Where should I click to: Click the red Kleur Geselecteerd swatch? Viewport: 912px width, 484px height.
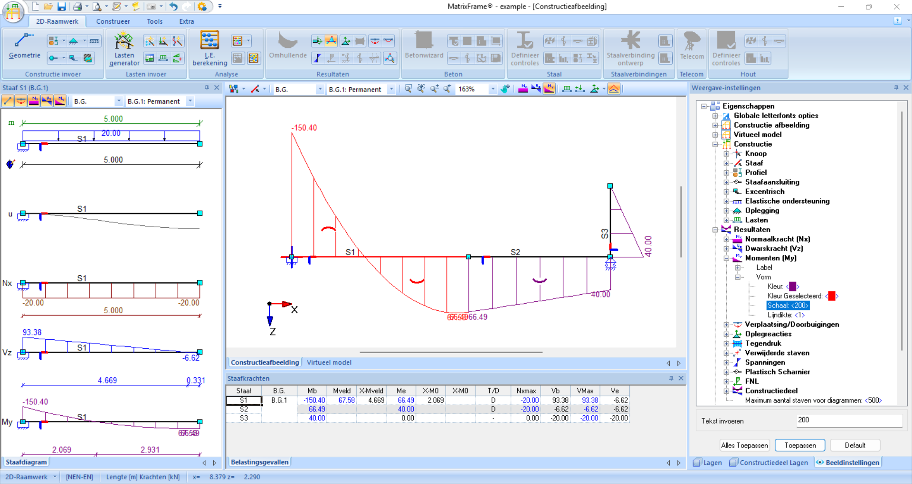pyautogui.click(x=831, y=296)
